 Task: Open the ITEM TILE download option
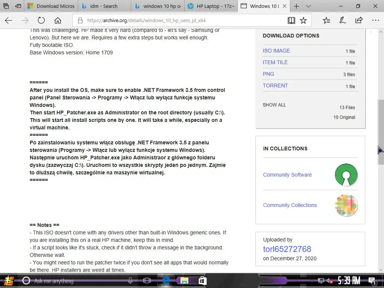coord(275,63)
